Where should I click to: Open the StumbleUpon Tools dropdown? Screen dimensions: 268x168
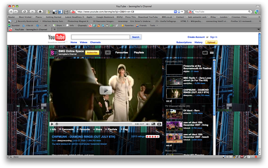[154, 26]
